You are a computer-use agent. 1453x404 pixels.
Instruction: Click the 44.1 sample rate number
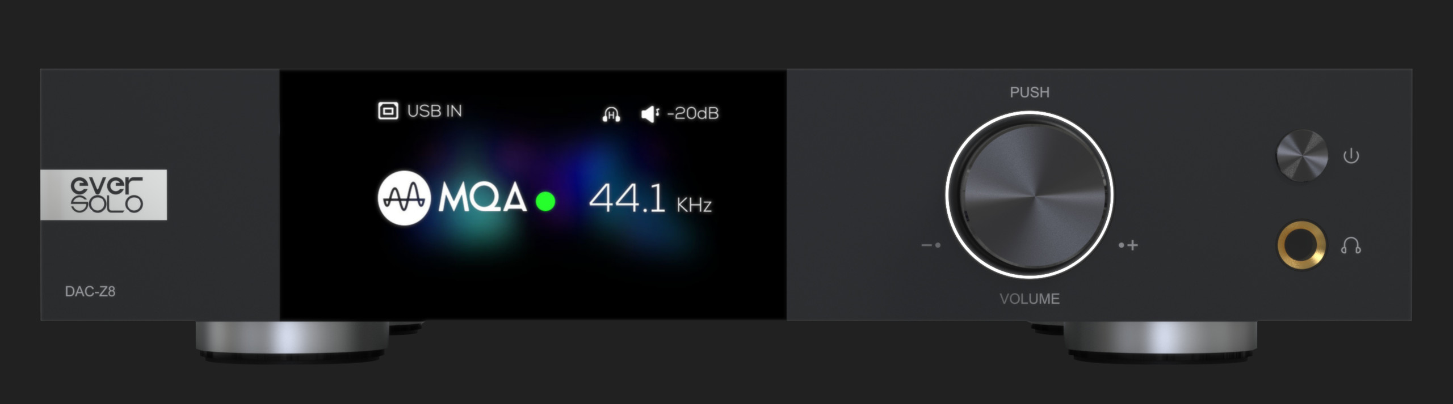click(x=627, y=199)
